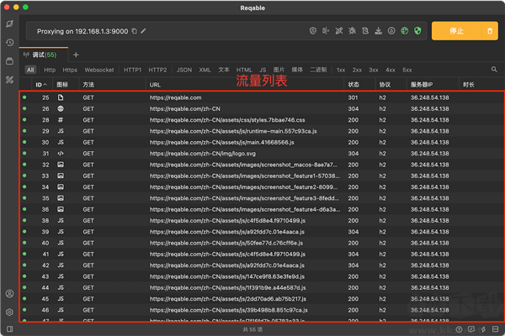
Task: Copy the proxy address 192.168.1.3:9000
Action: pos(135,31)
